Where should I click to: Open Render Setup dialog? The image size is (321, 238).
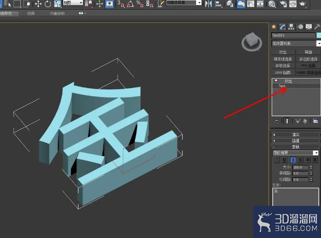click(x=283, y=4)
